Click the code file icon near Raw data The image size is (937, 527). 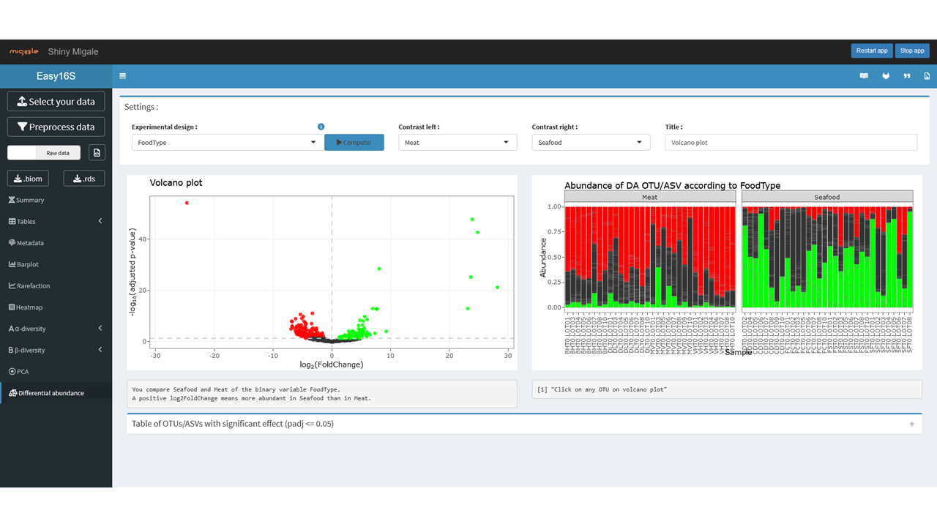click(97, 152)
